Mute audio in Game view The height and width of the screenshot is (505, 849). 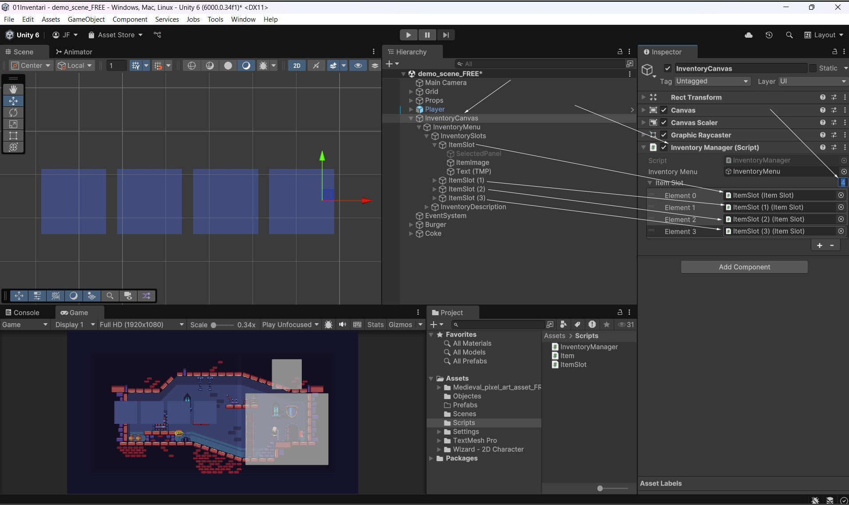click(343, 325)
